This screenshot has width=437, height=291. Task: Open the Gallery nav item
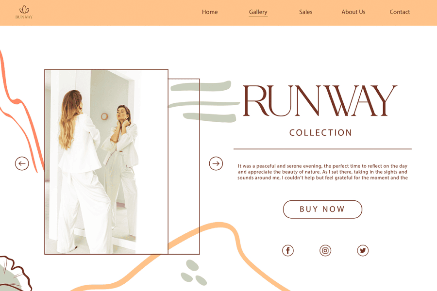pos(258,12)
